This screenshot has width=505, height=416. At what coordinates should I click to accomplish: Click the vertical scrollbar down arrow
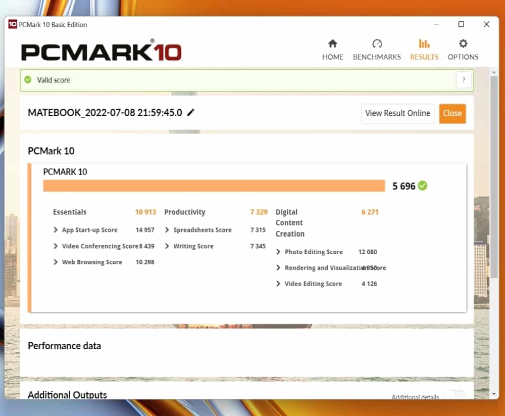point(494,393)
